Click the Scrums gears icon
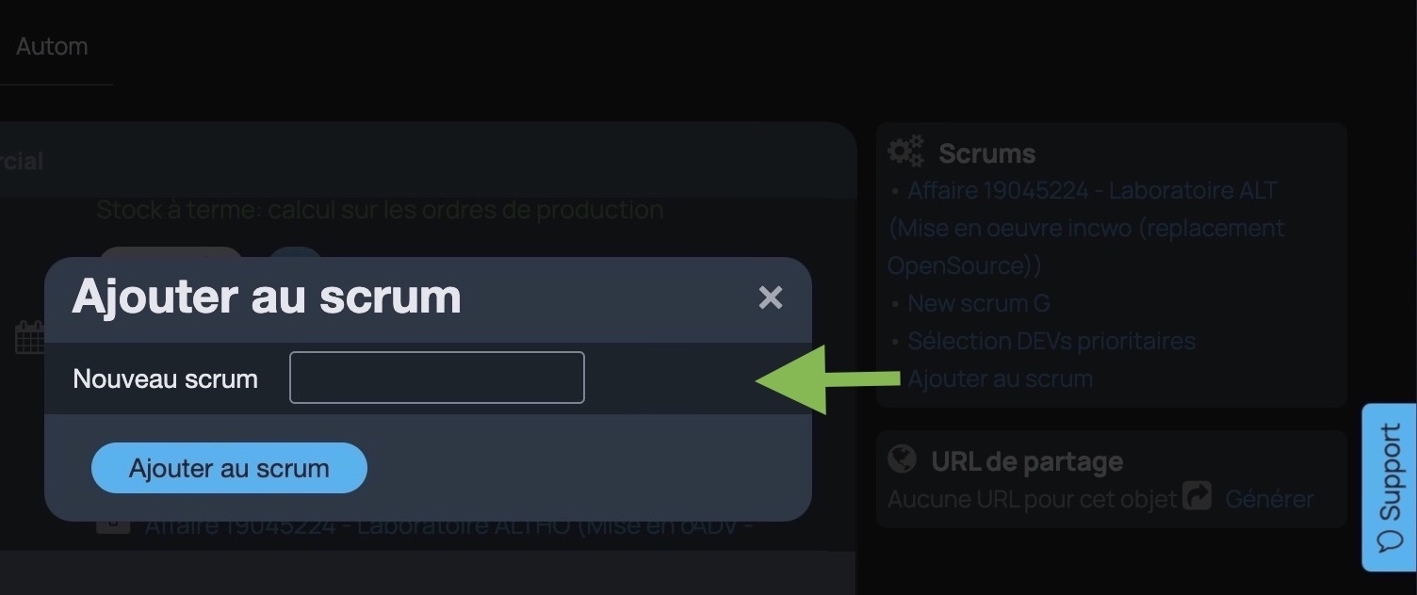Image resolution: width=1417 pixels, height=595 pixels. (906, 152)
